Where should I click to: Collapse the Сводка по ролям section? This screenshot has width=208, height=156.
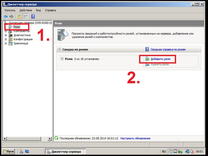[59, 49]
